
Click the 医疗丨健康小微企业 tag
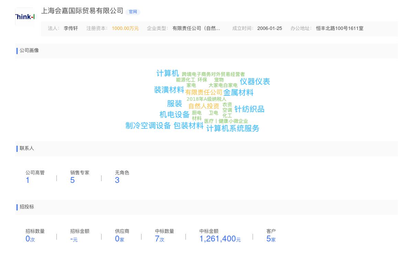226,121
